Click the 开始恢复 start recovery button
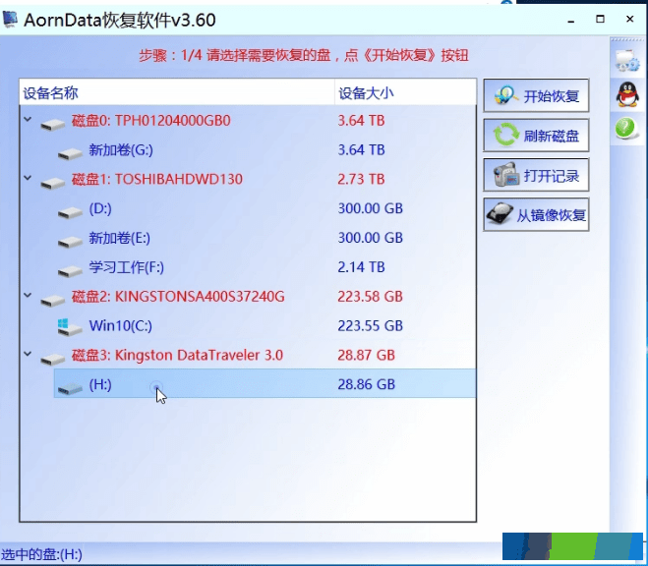The height and width of the screenshot is (566, 648). tap(536, 95)
